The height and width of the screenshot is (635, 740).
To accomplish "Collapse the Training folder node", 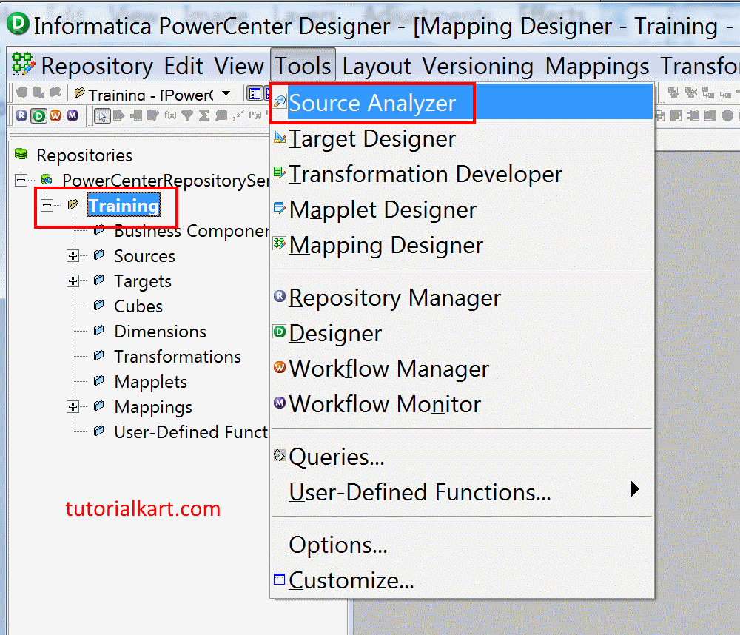I will (47, 205).
